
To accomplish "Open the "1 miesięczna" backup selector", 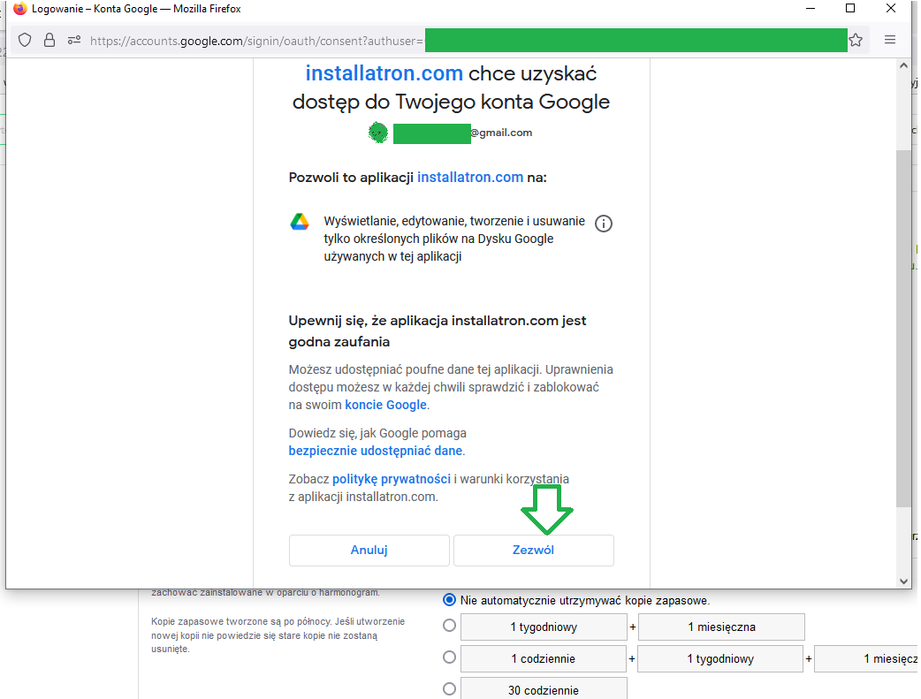I will click(x=719, y=627).
